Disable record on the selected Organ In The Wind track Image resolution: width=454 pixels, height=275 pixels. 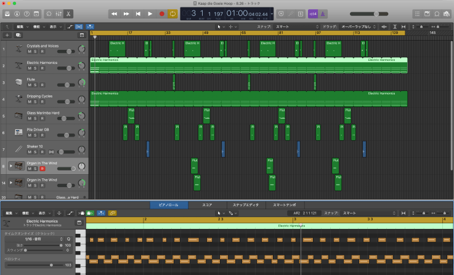click(x=42, y=169)
